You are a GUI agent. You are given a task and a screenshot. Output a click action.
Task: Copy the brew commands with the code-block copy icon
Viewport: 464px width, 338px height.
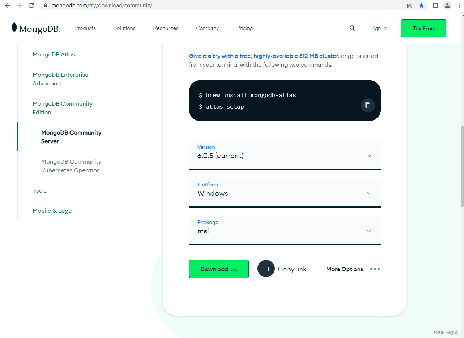pyautogui.click(x=368, y=105)
